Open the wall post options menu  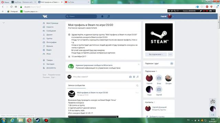coord(137,93)
